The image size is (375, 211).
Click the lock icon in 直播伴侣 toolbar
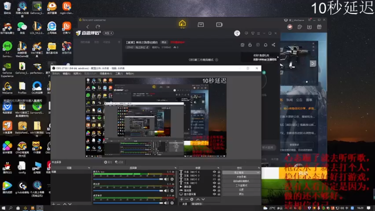click(250, 45)
